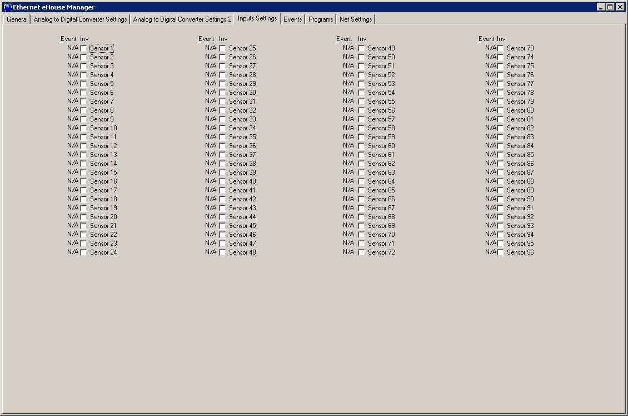
Task: Select the Inputs Settings tab
Action: click(x=257, y=18)
